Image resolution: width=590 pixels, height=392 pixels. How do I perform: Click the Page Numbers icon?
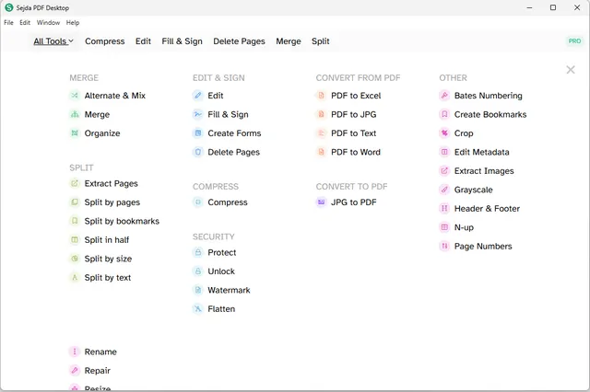pyautogui.click(x=444, y=247)
